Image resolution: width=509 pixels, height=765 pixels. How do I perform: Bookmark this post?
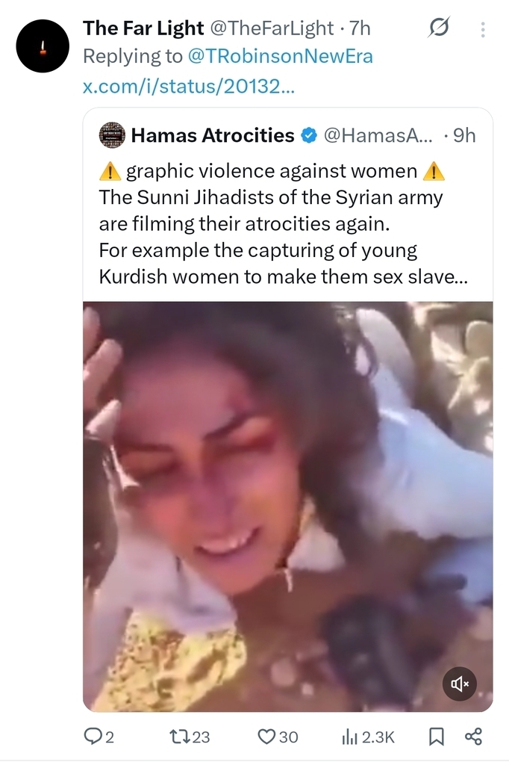[x=436, y=737]
